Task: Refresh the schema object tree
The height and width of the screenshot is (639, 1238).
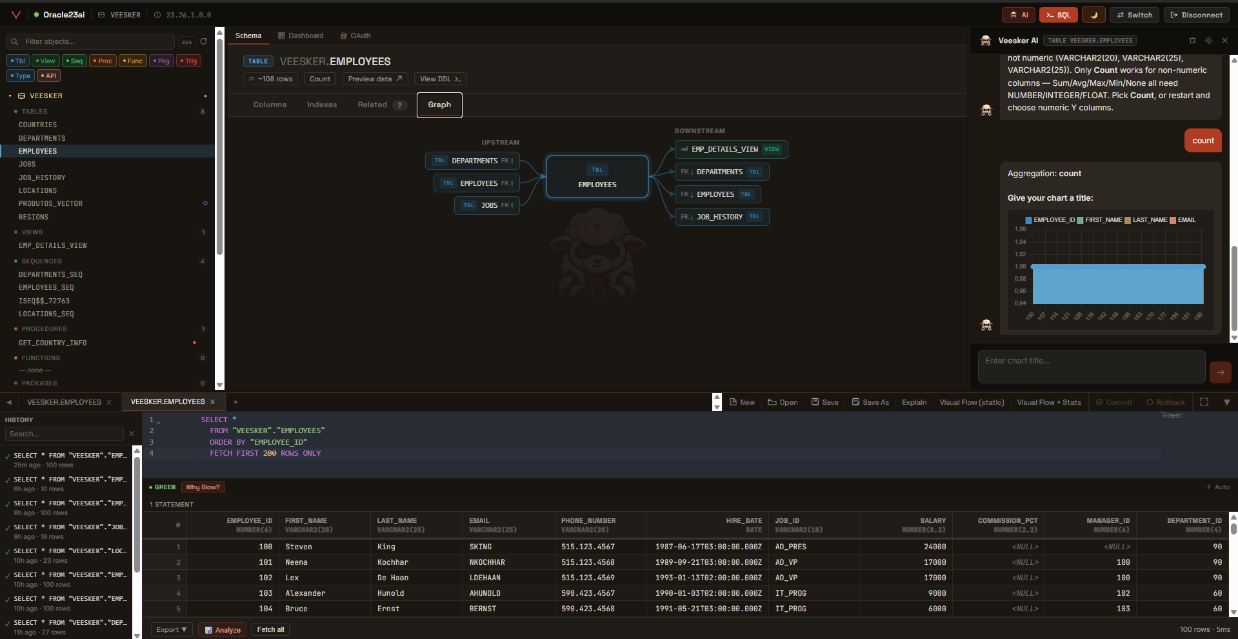Action: coord(204,41)
